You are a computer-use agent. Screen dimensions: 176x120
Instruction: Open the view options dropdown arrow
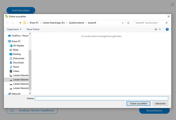point(160,29)
